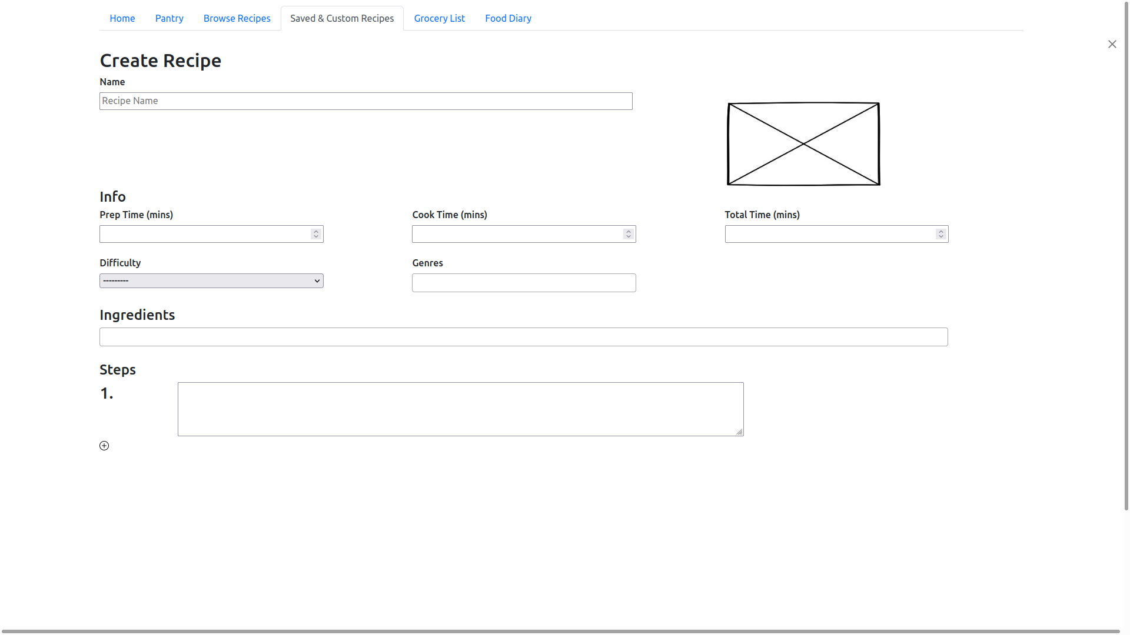Go to Browse Recipes tab
Screen dimensions: 1130x635
237,18
